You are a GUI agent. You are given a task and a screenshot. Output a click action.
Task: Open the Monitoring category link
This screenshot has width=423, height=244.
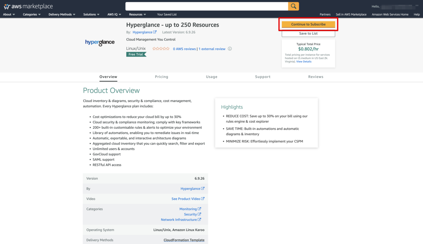(x=190, y=209)
